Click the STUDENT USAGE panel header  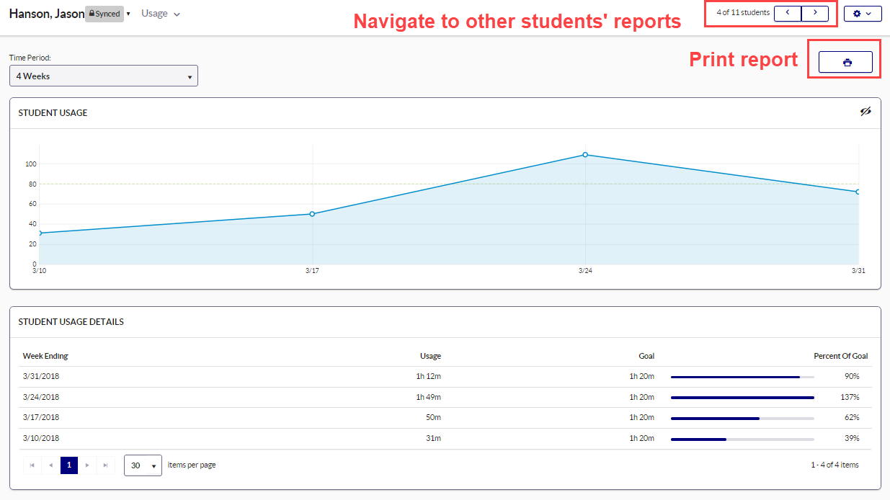click(54, 112)
